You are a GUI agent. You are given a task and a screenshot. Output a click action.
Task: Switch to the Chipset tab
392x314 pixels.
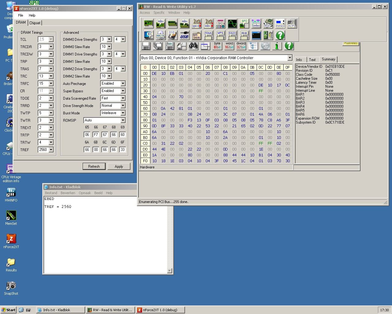click(35, 23)
